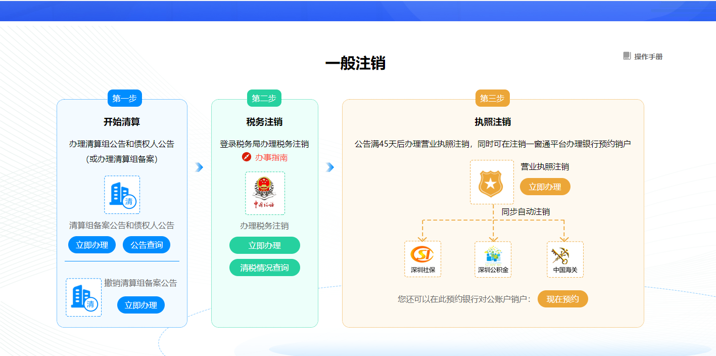
Task: Click the 第三步 step label badge
Action: (492, 98)
